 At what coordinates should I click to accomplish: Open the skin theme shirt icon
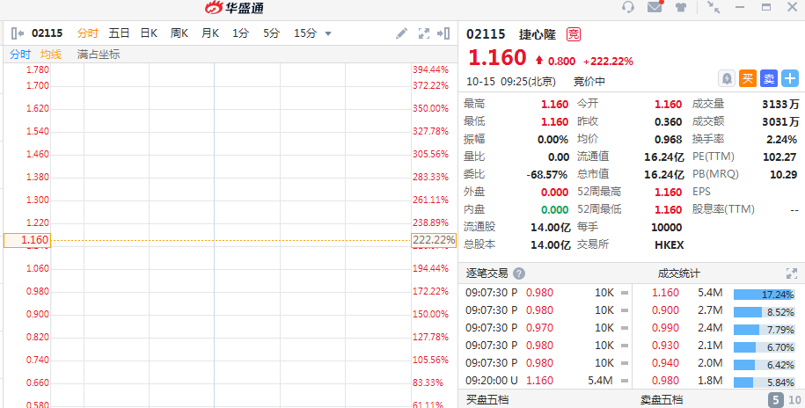click(681, 8)
